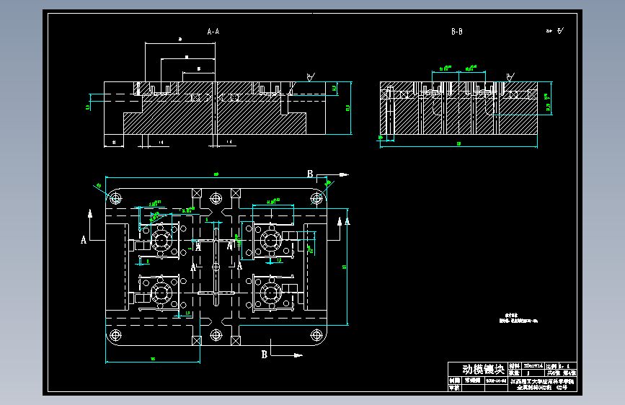Click the A cutting-plane label right of plan view

point(347,221)
